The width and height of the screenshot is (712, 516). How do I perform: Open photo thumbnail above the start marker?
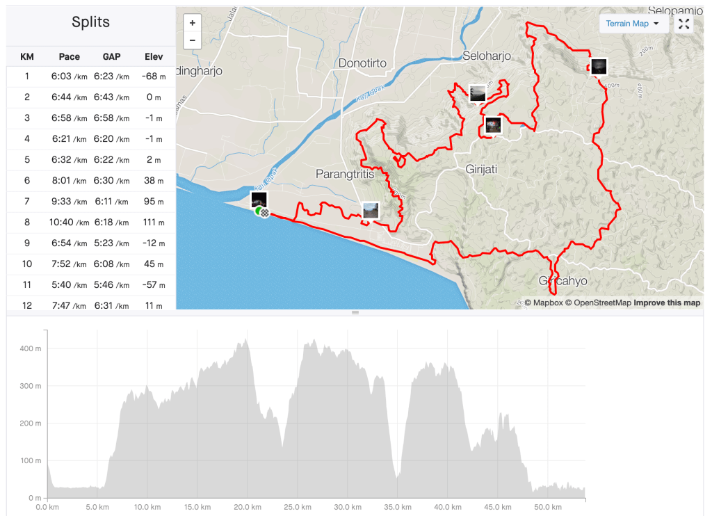pos(259,200)
